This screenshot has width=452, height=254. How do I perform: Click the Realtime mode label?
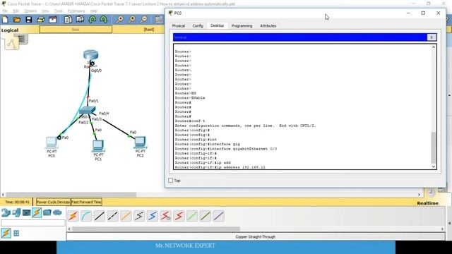pyautogui.click(x=427, y=203)
